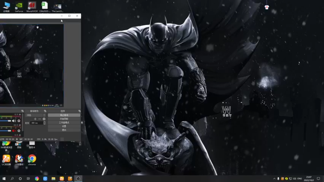Pop out the Controls dock panel

(79, 111)
